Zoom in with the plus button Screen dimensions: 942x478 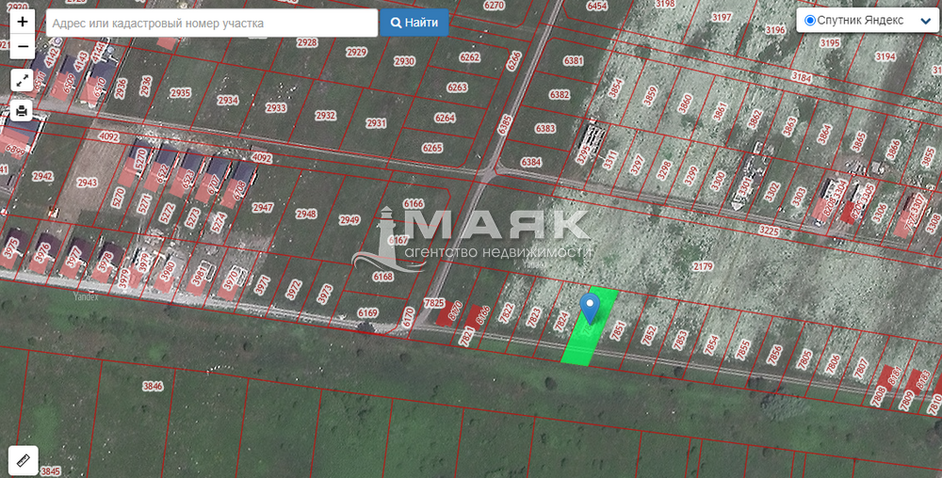[23, 23]
